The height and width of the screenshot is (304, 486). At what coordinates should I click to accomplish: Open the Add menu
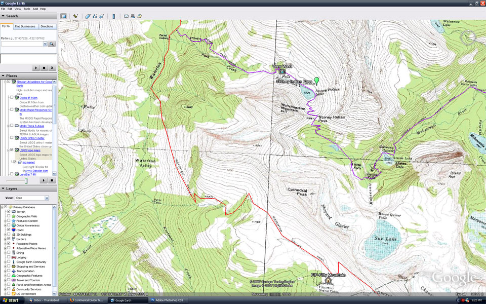[x=35, y=9]
